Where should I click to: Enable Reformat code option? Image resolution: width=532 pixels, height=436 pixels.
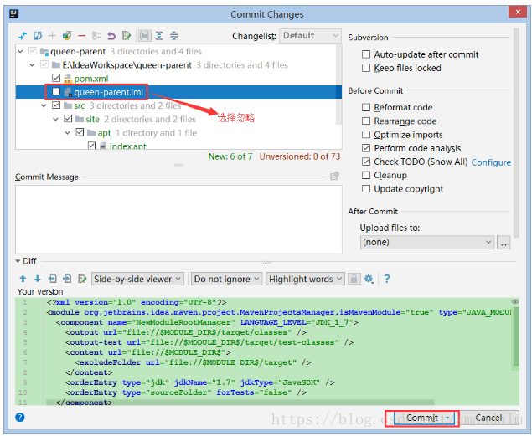pos(366,107)
